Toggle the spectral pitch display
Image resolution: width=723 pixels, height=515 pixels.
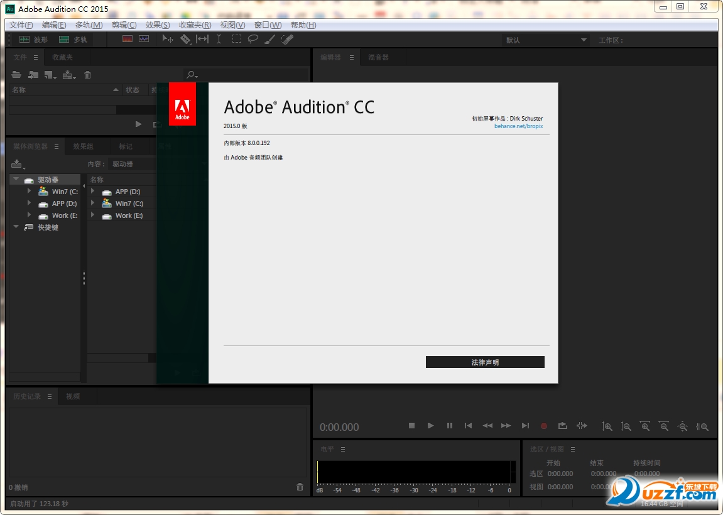144,39
